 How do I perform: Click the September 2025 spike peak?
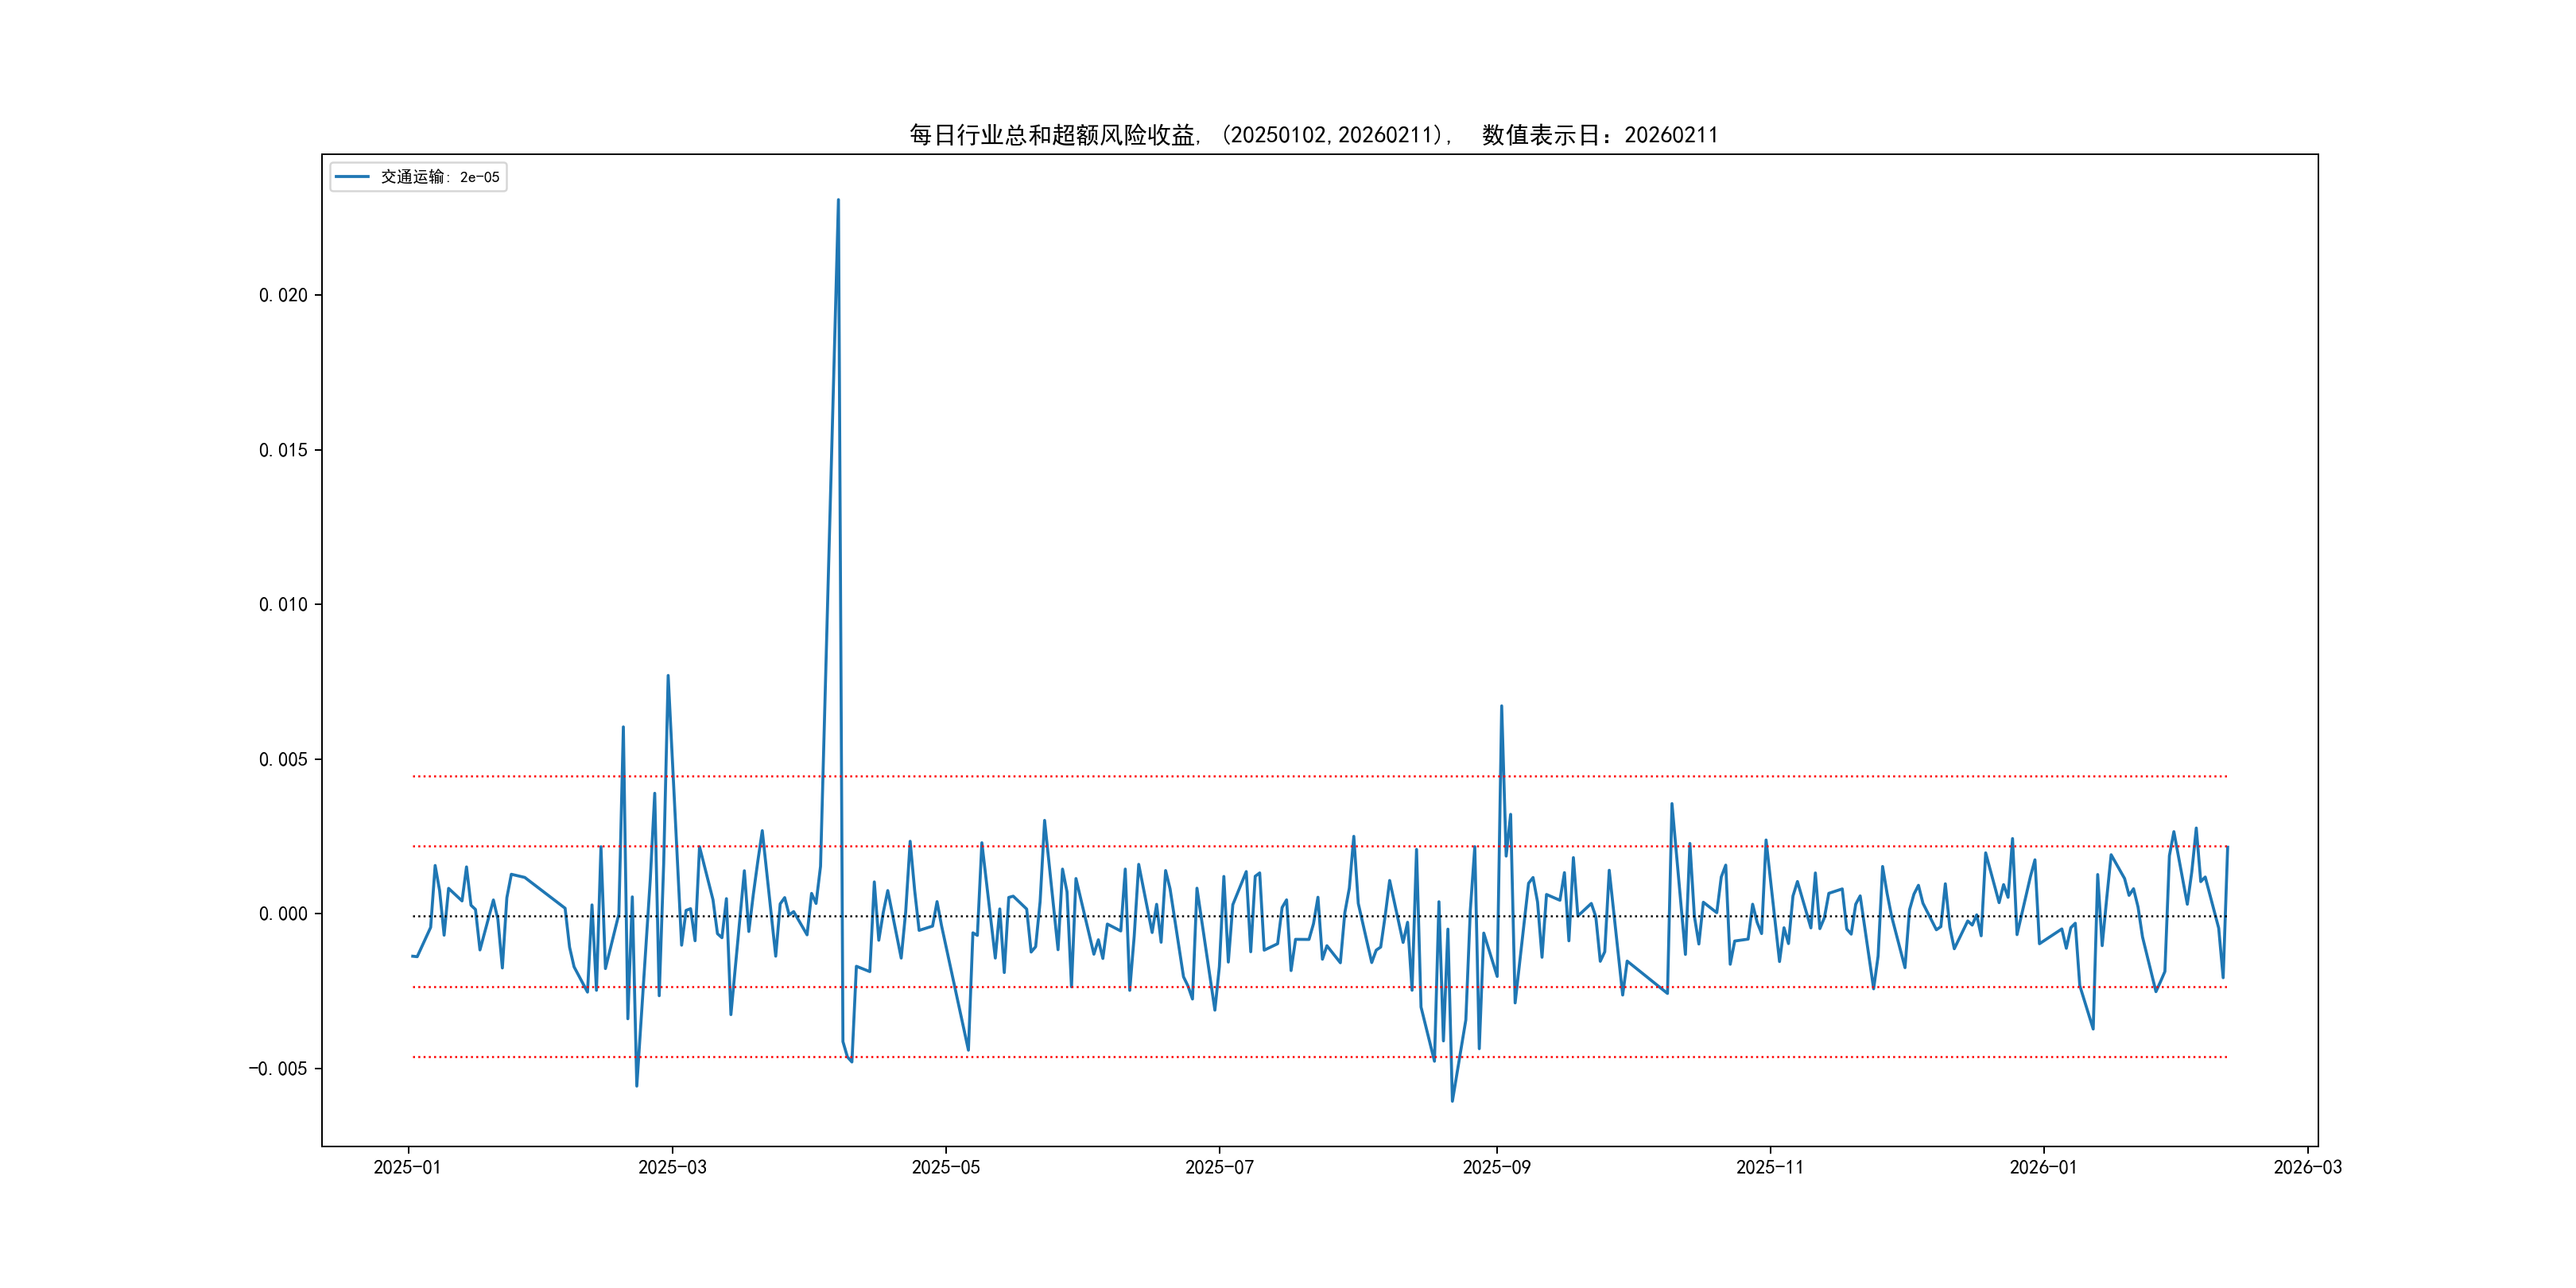(x=1501, y=707)
